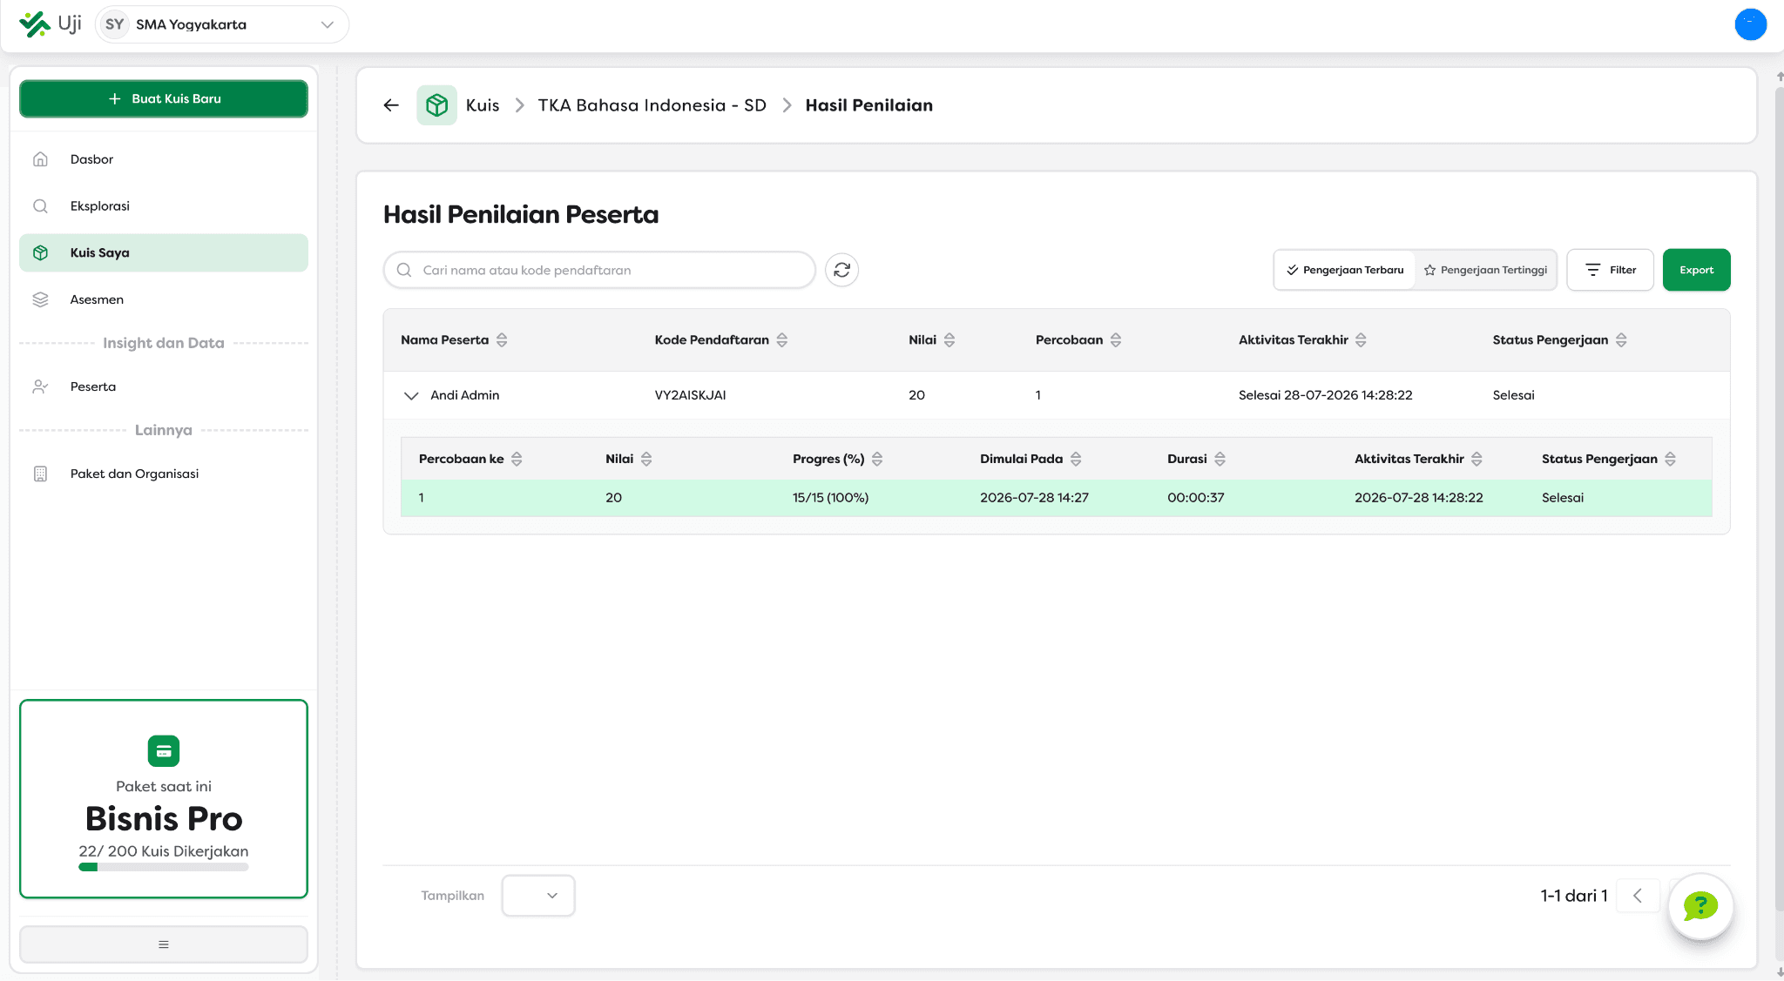Click the Export button

[1696, 270]
